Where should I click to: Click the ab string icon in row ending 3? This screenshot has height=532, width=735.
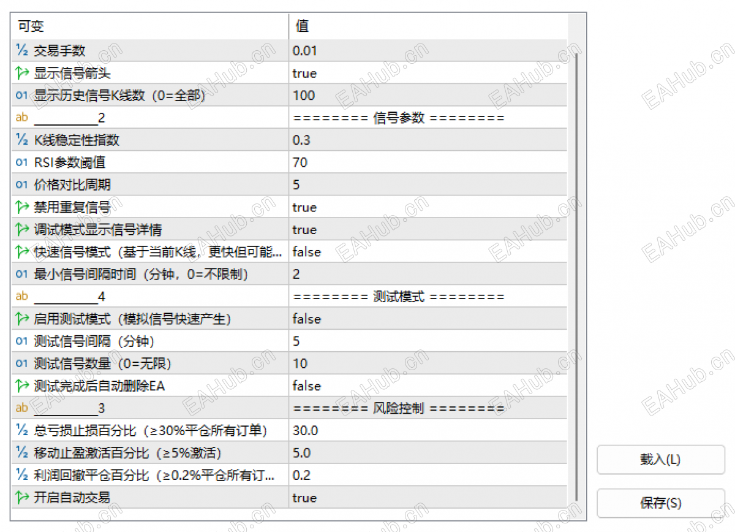22,408
